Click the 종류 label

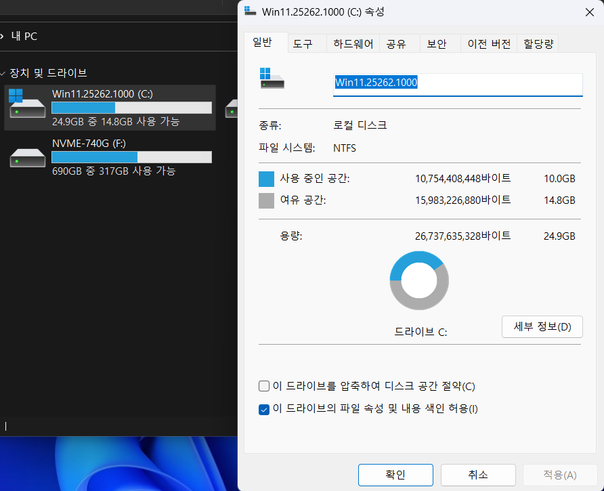tap(270, 125)
